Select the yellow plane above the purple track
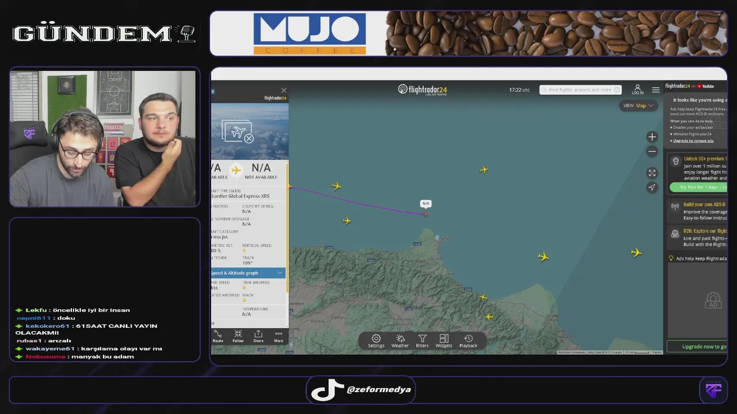Screen dimensions: 737x414 click(x=337, y=186)
